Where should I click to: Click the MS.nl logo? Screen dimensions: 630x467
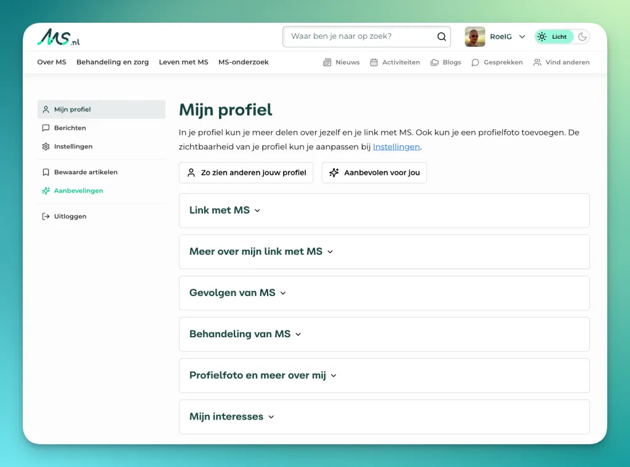coord(58,37)
